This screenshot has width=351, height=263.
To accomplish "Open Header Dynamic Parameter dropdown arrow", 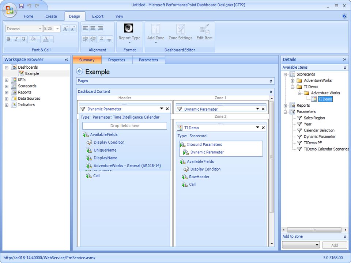I will [162, 108].
